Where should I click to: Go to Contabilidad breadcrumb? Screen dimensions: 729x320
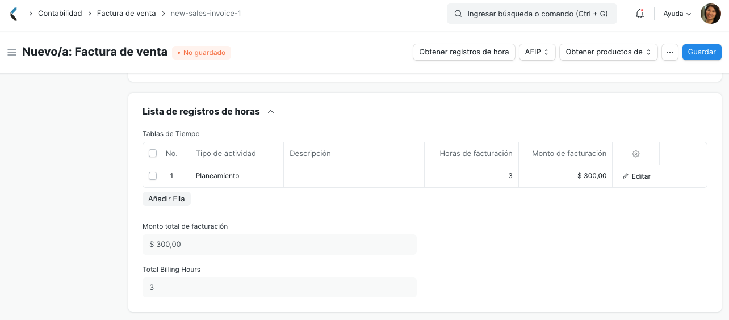[x=60, y=14]
